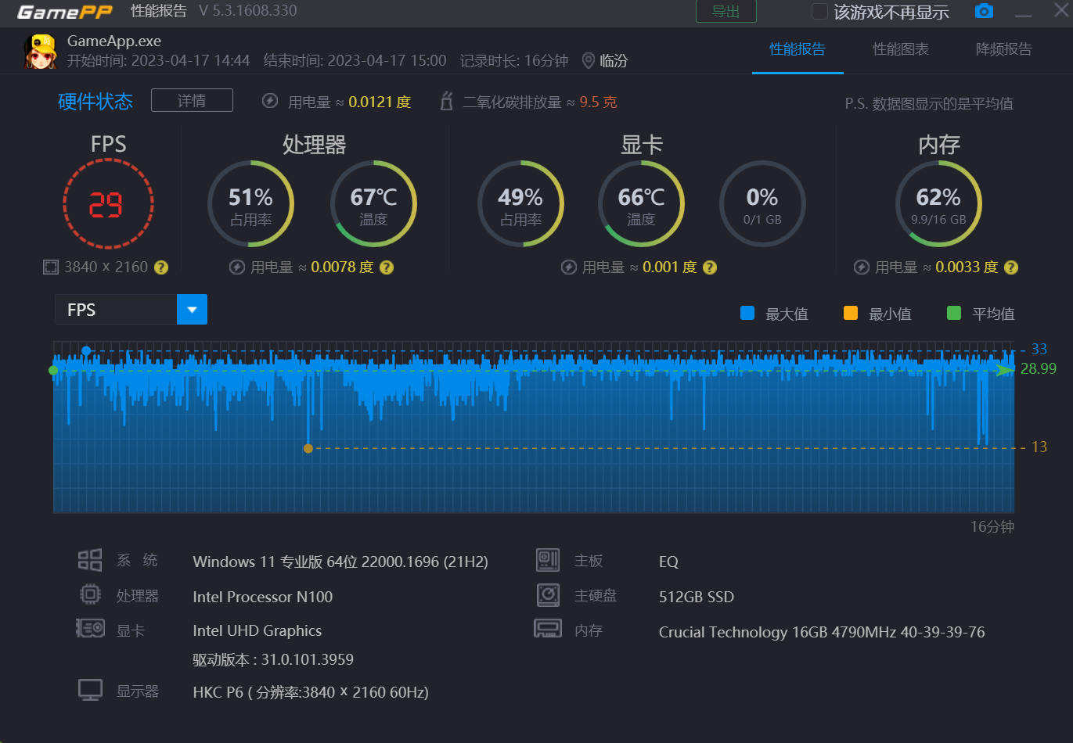Switch to the 降频报告 tab
Viewport: 1073px width, 743px height.
[x=1004, y=49]
